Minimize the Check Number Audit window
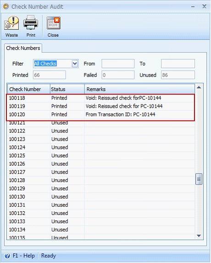The width and height of the screenshot is (211, 263). click(x=193, y=7)
